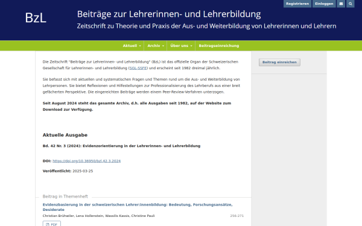Image resolution: width=362 pixels, height=226 pixels.
Task: Open the envelope contact icon
Action: [341, 4]
